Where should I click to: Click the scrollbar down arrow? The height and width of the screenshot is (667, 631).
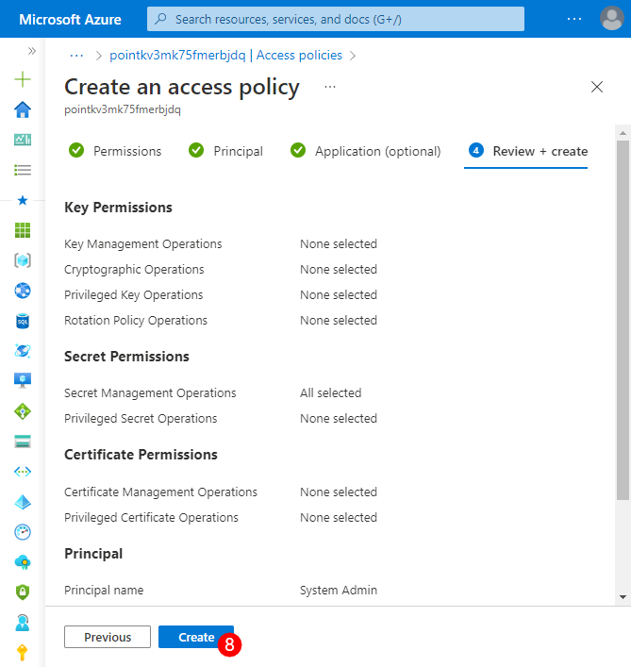coord(623,597)
